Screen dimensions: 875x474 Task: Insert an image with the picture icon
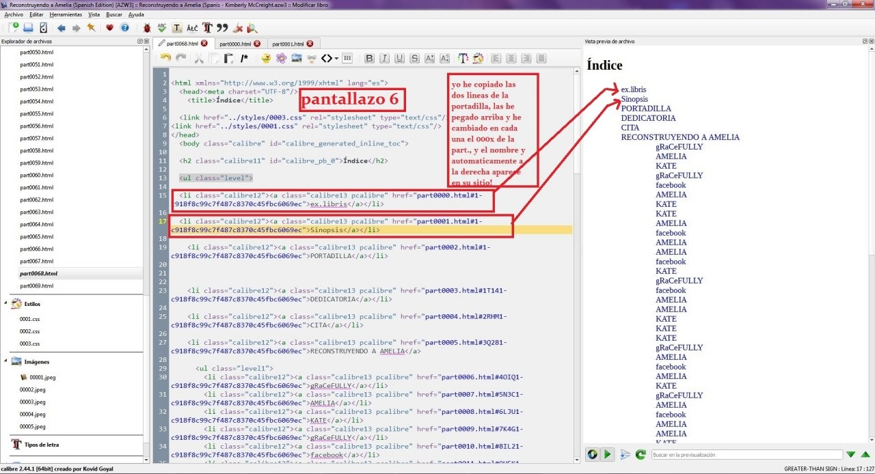pos(297,58)
